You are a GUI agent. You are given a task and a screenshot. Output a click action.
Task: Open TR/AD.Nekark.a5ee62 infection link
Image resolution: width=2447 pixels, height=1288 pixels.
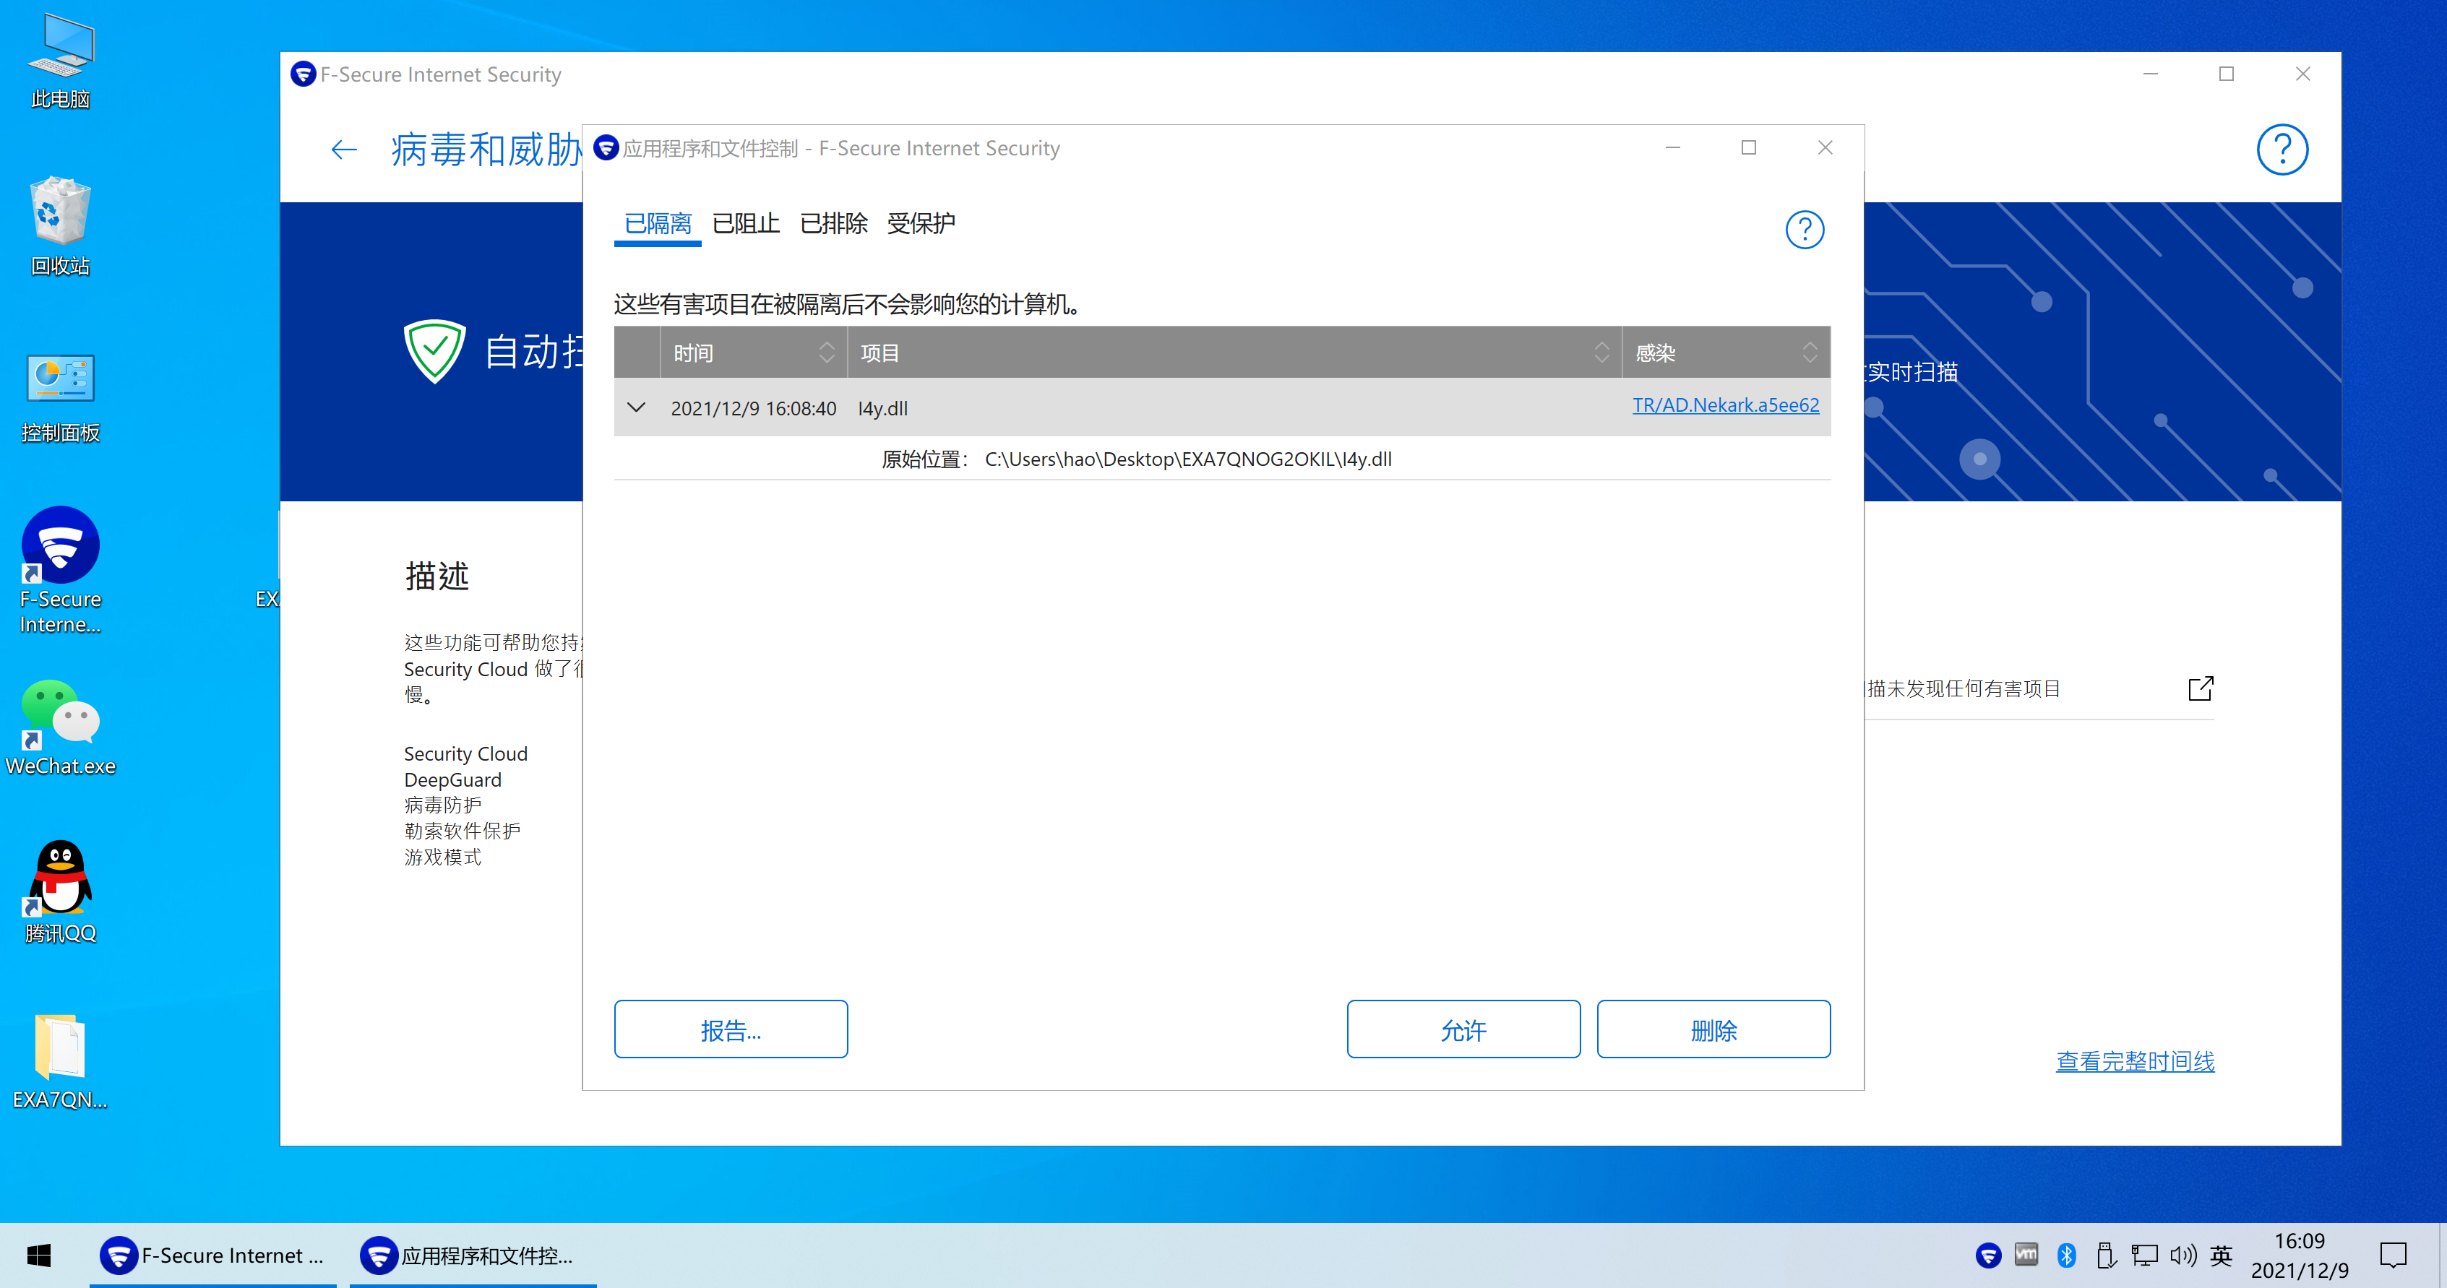click(x=1725, y=405)
